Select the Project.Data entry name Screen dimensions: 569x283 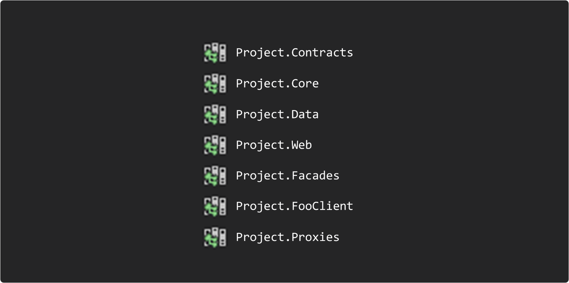277,114
